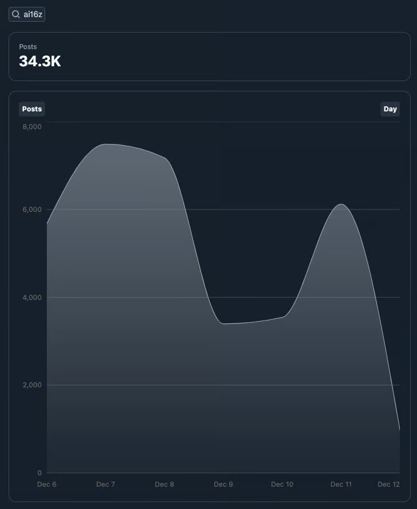Select Dec 7 on the date axis
Screen dimensions: 417x509
pyautogui.click(x=106, y=484)
